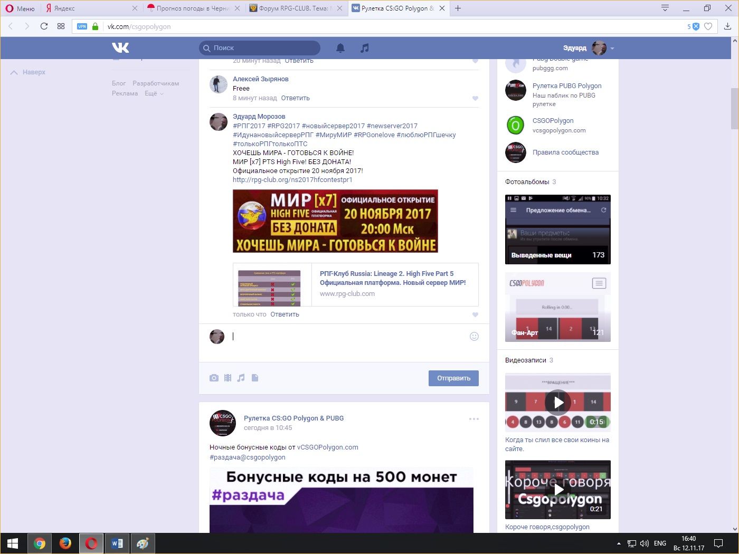739x554 pixels.
Task: Open VK notifications bell
Action: [x=340, y=48]
